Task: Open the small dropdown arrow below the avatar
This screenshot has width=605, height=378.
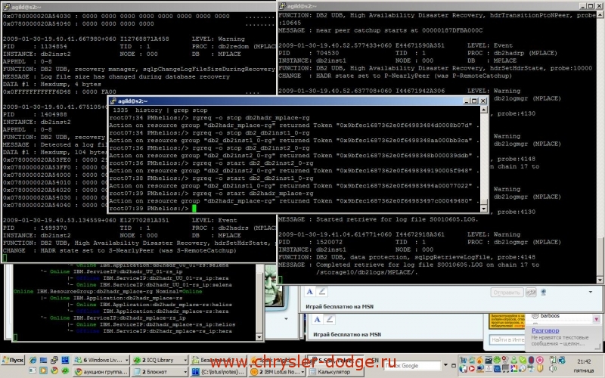Action: [286, 319]
